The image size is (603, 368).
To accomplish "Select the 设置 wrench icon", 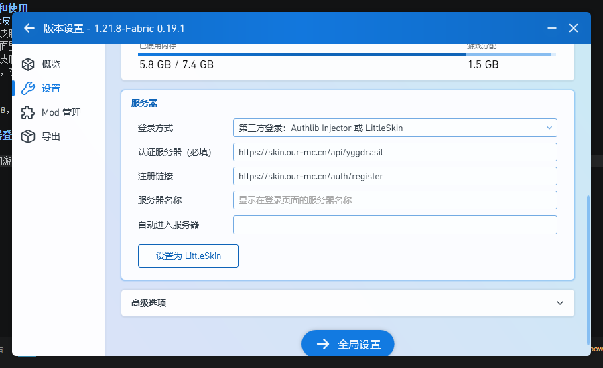I will pyautogui.click(x=28, y=88).
